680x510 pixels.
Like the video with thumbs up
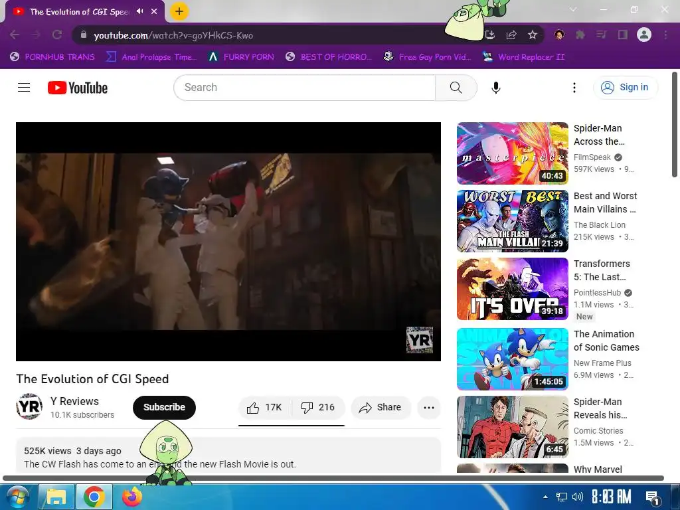[264, 407]
